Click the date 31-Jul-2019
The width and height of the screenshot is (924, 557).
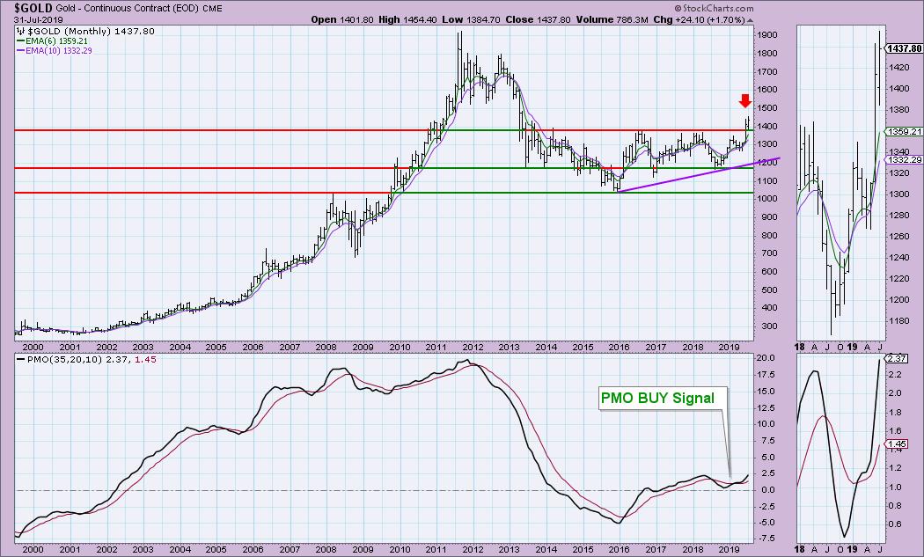pos(39,20)
